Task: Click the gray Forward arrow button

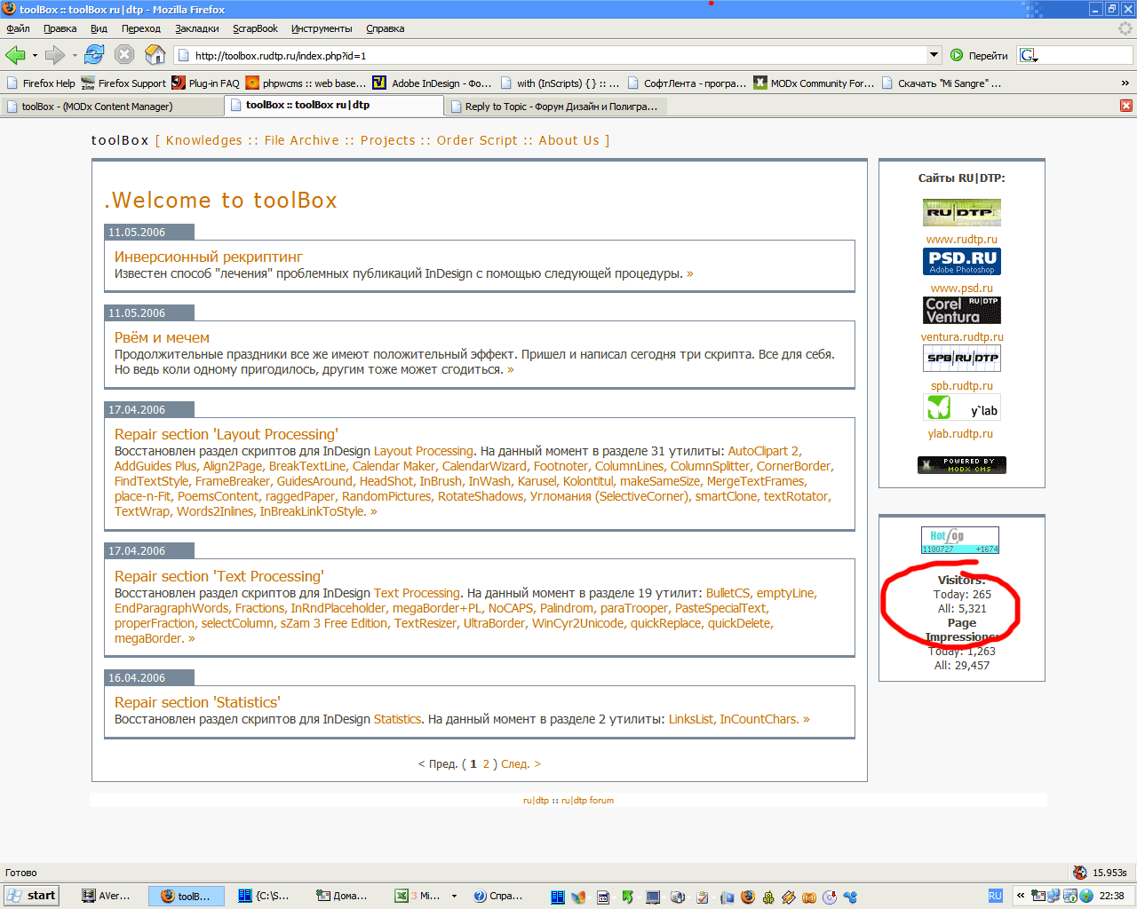Action: (x=55, y=55)
